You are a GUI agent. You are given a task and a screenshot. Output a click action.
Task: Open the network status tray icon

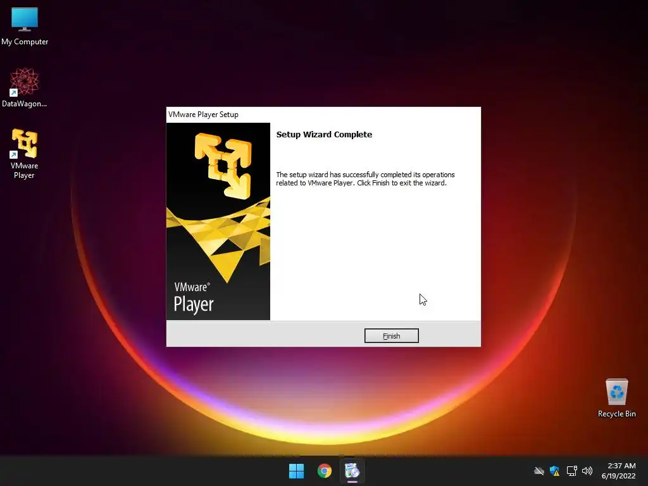pos(571,471)
